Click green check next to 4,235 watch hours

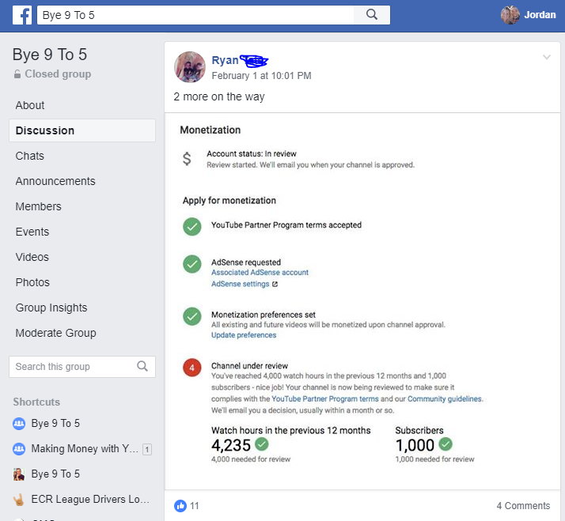point(262,444)
